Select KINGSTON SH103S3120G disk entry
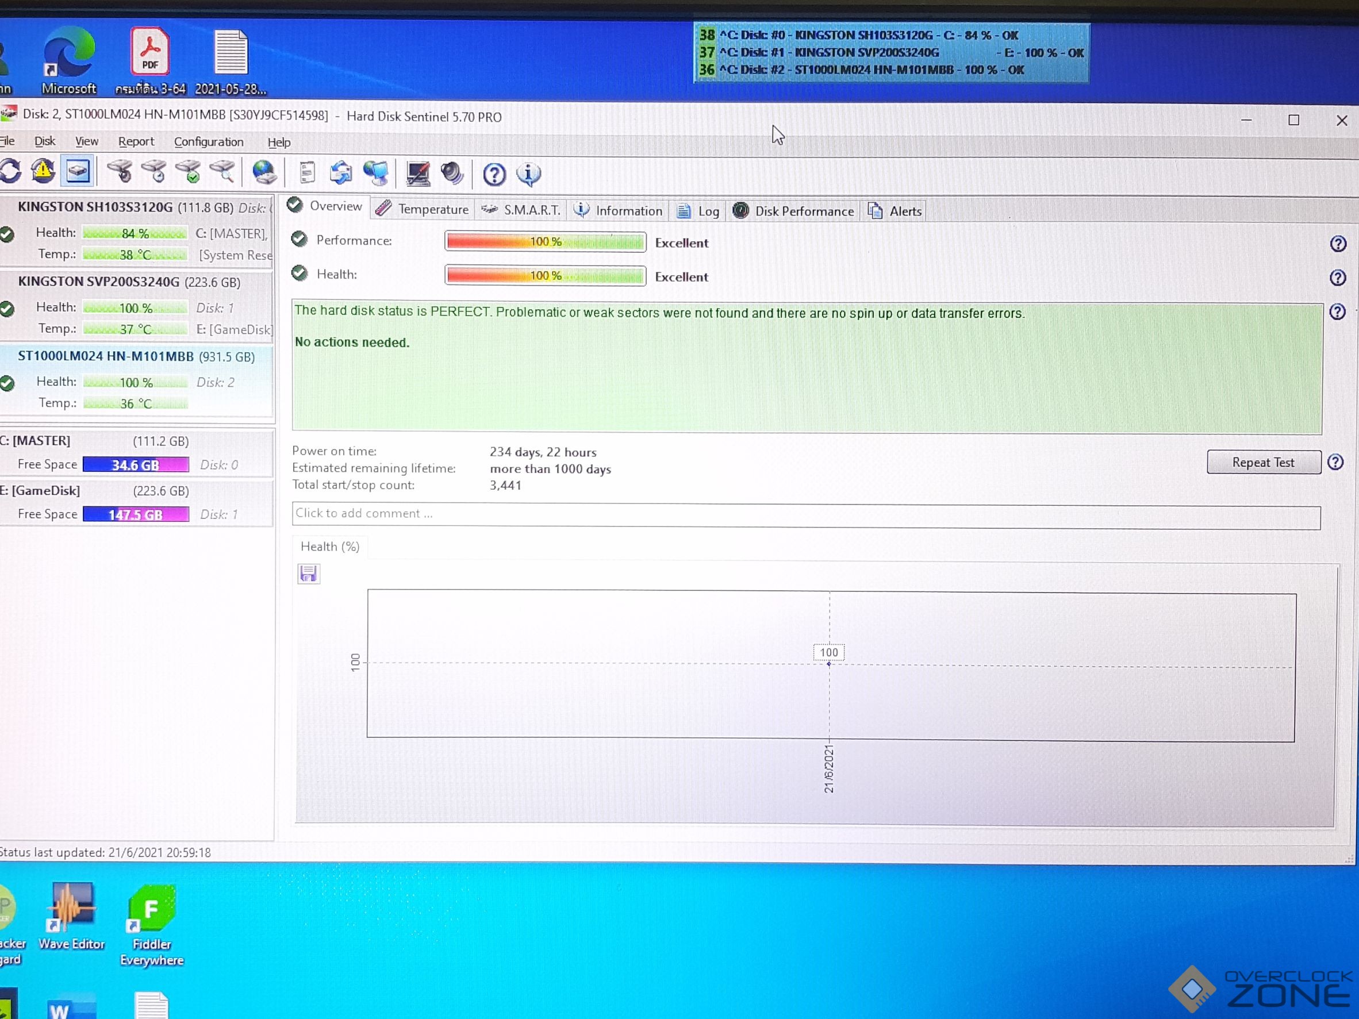This screenshot has height=1019, width=1359. point(95,207)
